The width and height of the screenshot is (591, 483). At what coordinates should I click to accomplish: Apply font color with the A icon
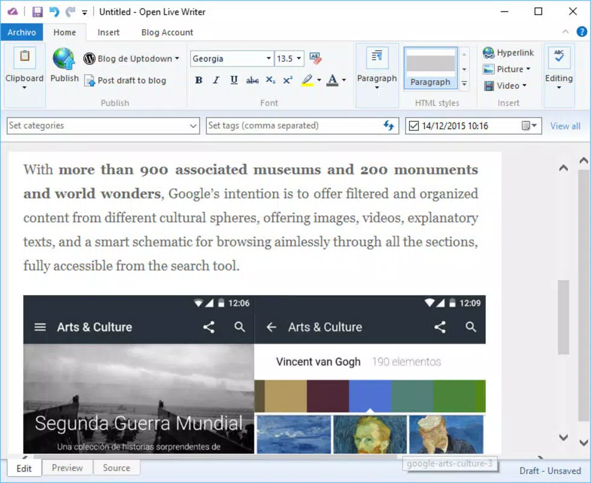332,80
